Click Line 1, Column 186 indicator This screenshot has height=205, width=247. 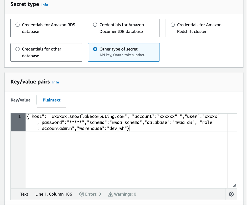[54, 194]
